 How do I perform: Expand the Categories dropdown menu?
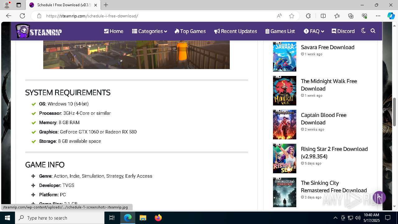tap(150, 31)
